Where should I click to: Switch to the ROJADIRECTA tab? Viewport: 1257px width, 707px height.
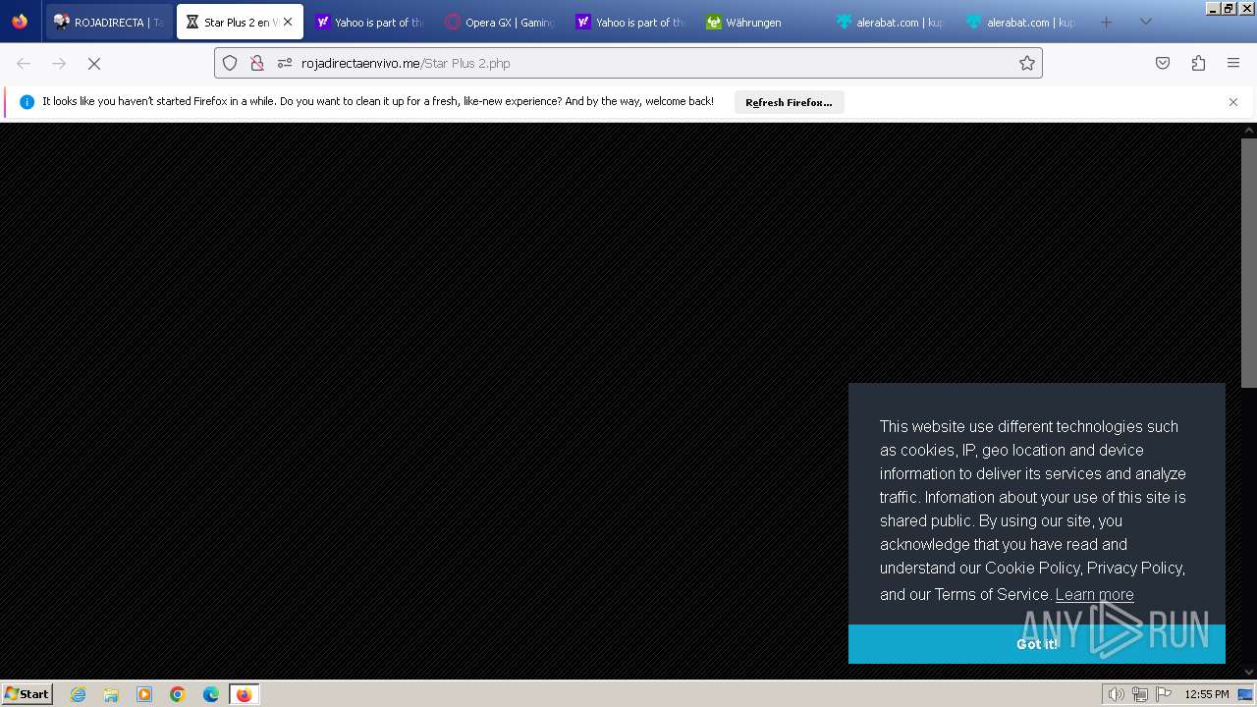(x=109, y=22)
